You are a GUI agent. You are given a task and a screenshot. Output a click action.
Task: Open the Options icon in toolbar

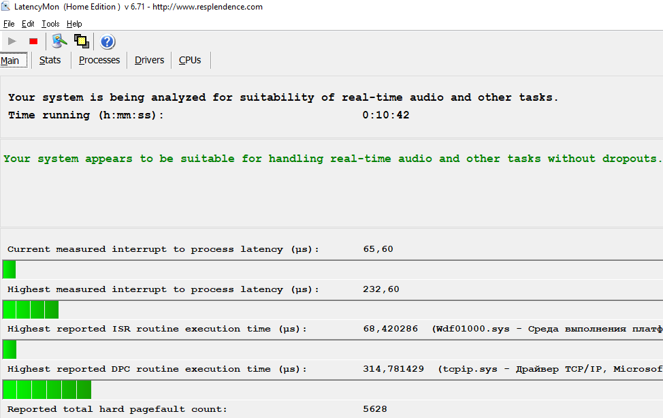[59, 41]
